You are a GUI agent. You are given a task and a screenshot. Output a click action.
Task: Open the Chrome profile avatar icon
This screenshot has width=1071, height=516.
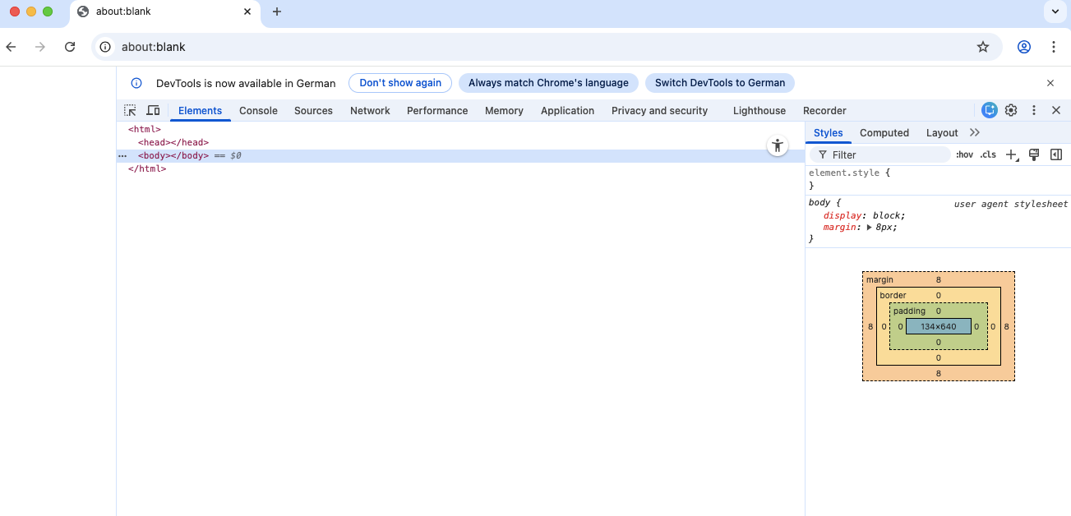tap(1024, 47)
